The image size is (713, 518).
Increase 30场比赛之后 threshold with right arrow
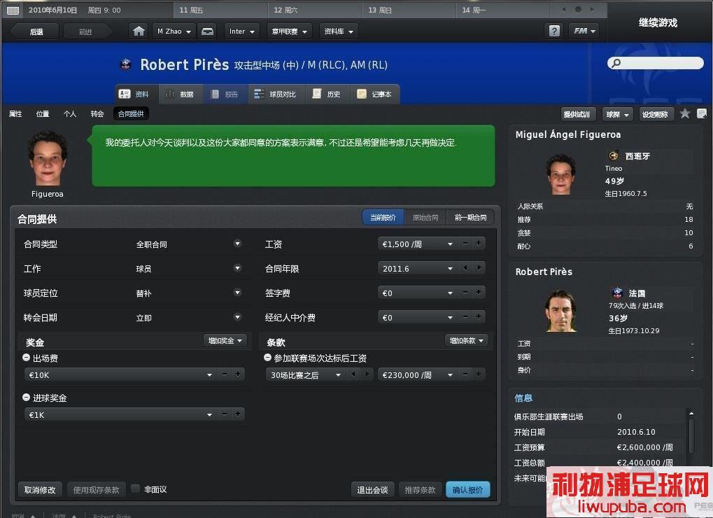point(367,374)
